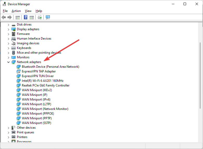Expand the Printers node

tap(8, 137)
